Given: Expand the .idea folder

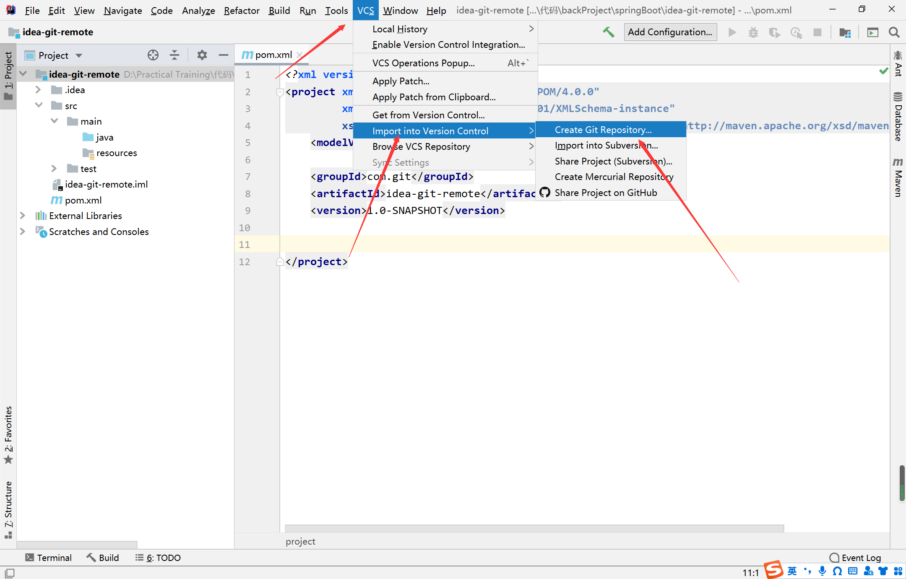Looking at the screenshot, I should tap(38, 90).
